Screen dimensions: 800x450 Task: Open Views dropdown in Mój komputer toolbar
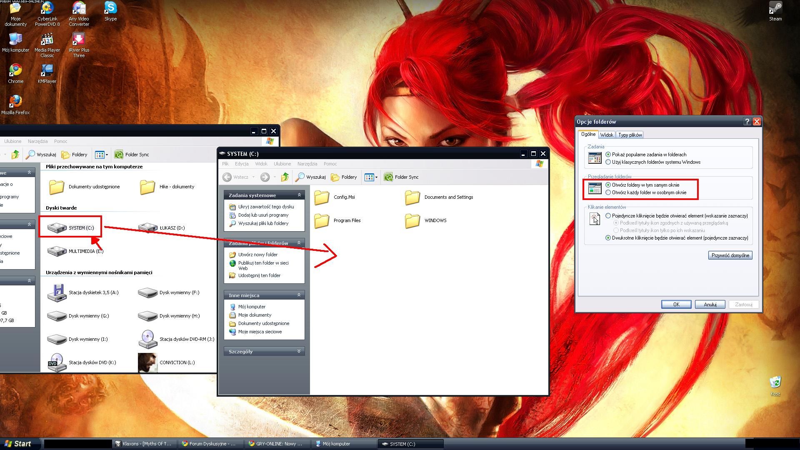[x=101, y=155]
